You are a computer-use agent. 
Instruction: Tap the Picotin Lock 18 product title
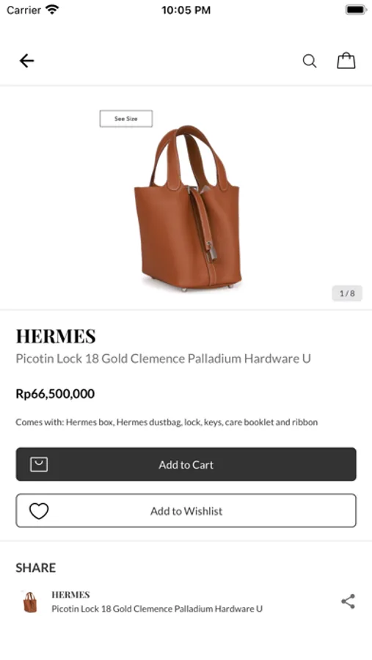pyautogui.click(x=163, y=359)
